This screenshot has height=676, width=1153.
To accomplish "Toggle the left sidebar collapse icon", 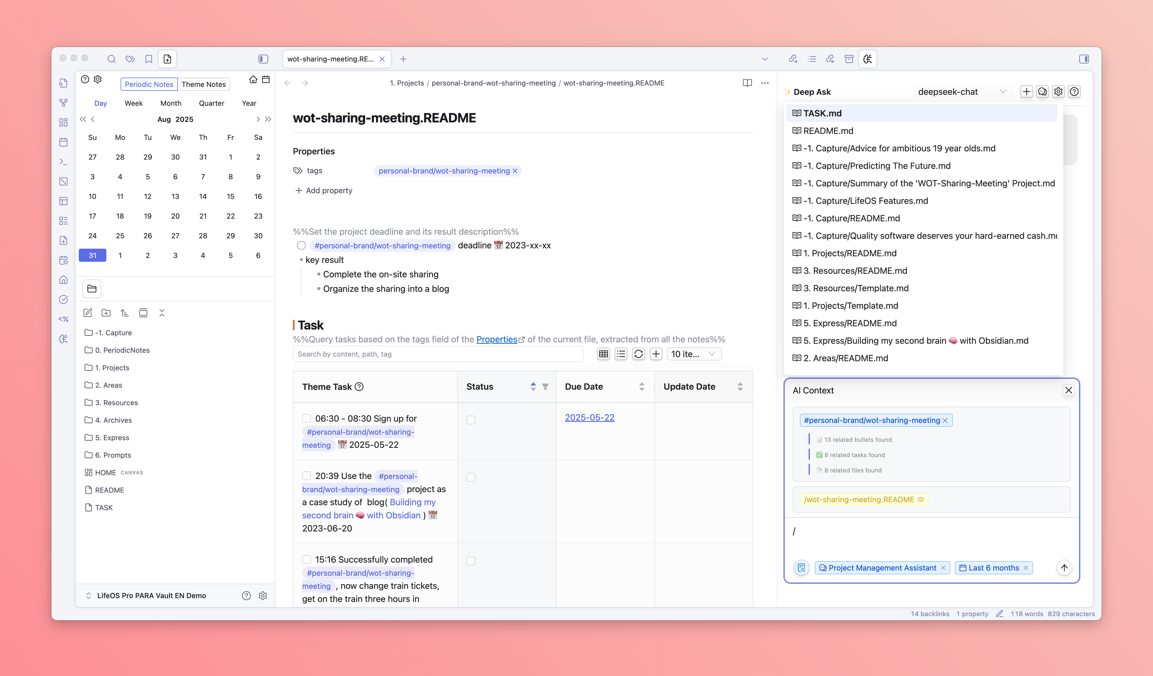I will tap(263, 59).
